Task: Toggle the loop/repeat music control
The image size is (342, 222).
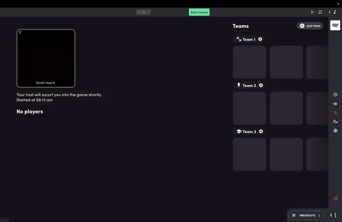Action: click(320, 12)
